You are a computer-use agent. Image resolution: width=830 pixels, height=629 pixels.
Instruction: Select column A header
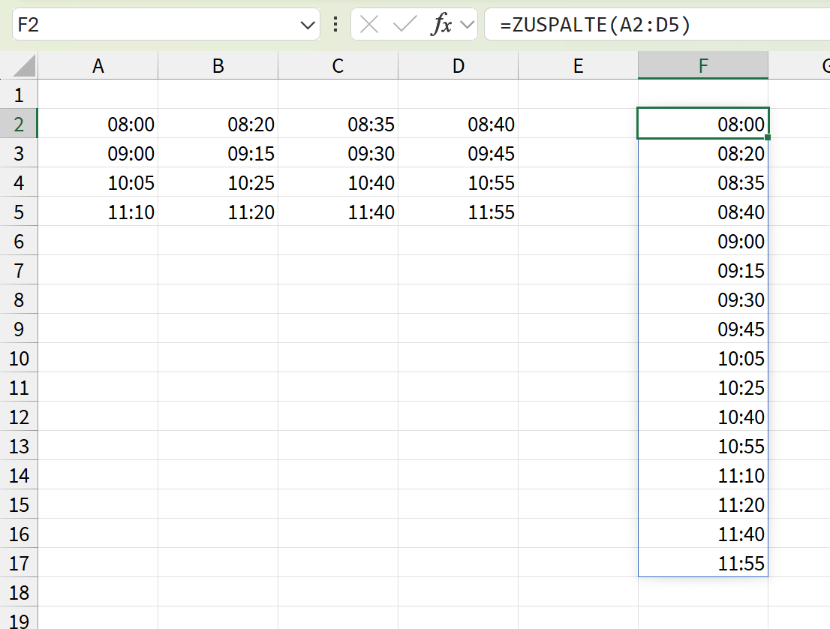(x=98, y=66)
